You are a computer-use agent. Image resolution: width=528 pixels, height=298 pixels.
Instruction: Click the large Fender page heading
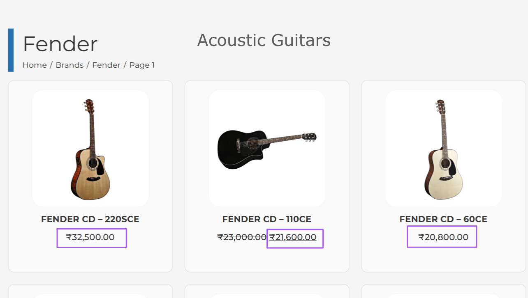point(60,44)
